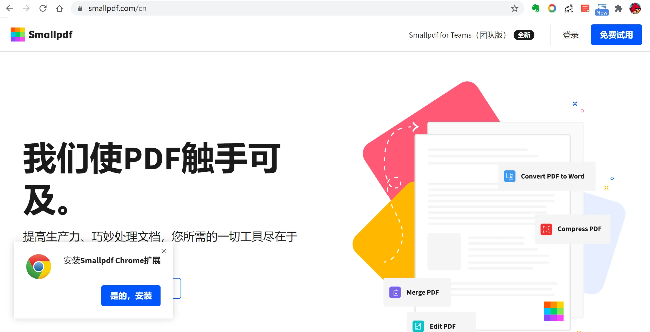Click the red Compress PDF icon
The width and height of the screenshot is (650, 332).
(546, 229)
